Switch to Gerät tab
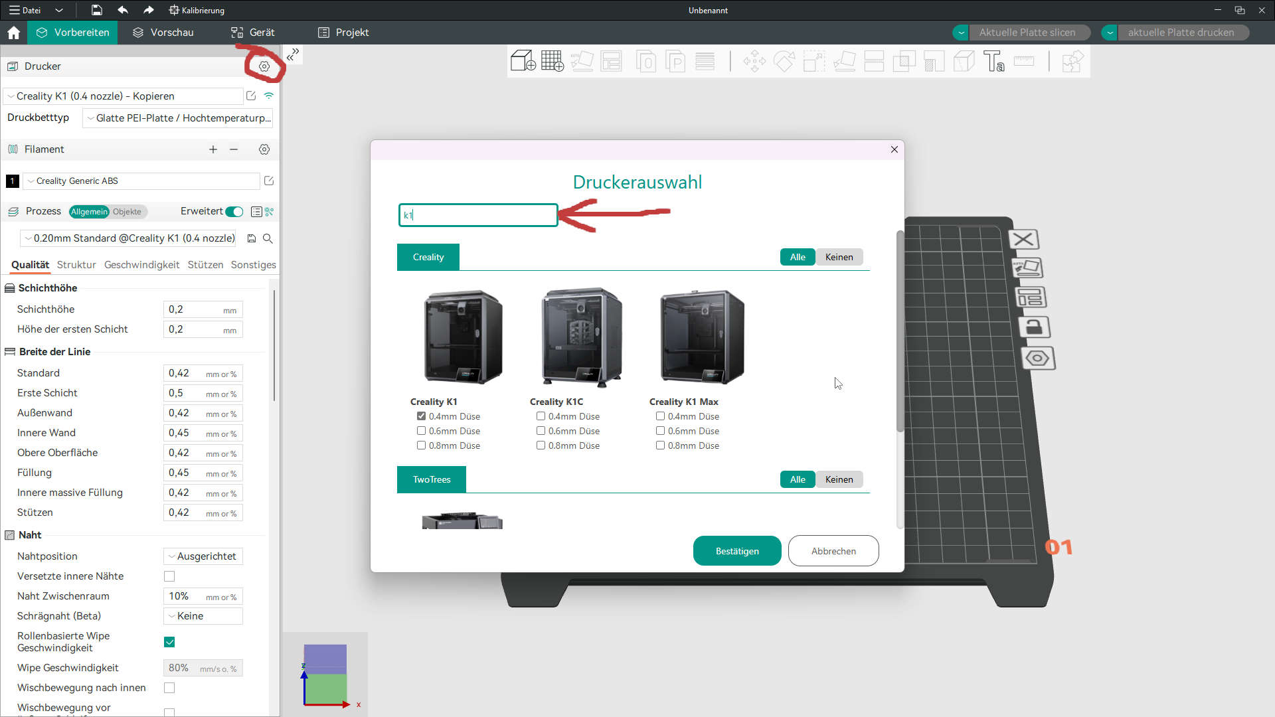This screenshot has width=1275, height=717. pyautogui.click(x=252, y=33)
